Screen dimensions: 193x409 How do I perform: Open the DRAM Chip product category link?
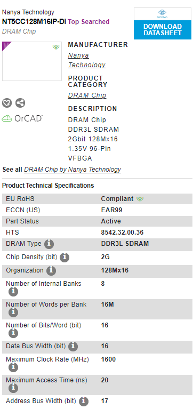tap(87, 95)
